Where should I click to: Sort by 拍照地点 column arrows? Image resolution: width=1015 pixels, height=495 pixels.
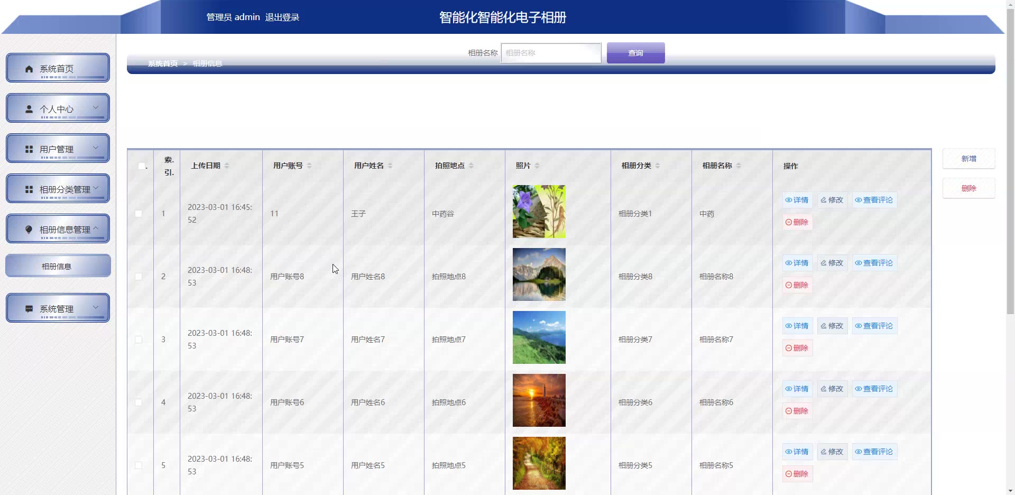point(471,166)
